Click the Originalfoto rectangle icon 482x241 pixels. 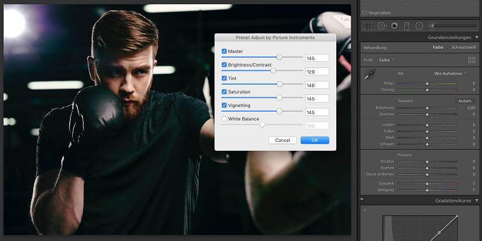tap(365, 13)
